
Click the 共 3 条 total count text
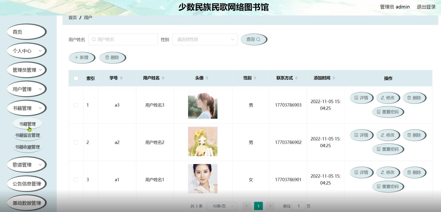(197, 206)
